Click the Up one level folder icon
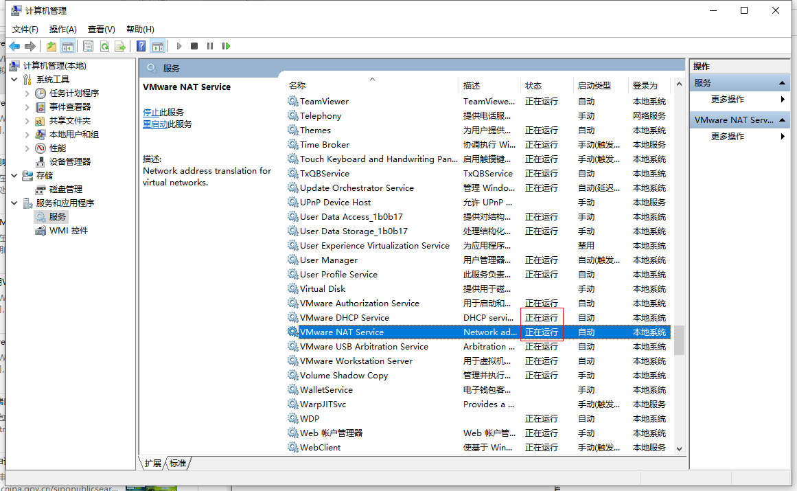The image size is (797, 491). 51,46
